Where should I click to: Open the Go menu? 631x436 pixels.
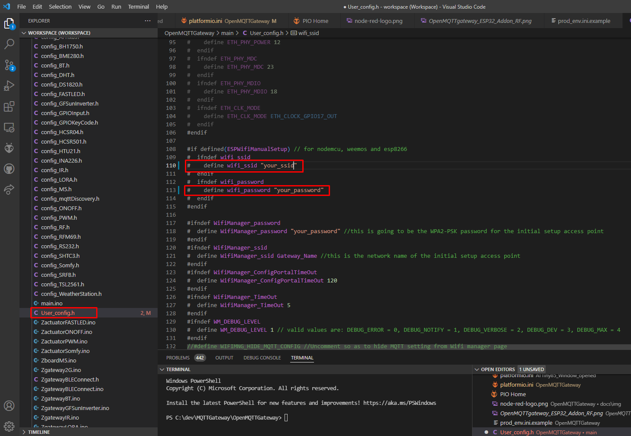pos(101,6)
